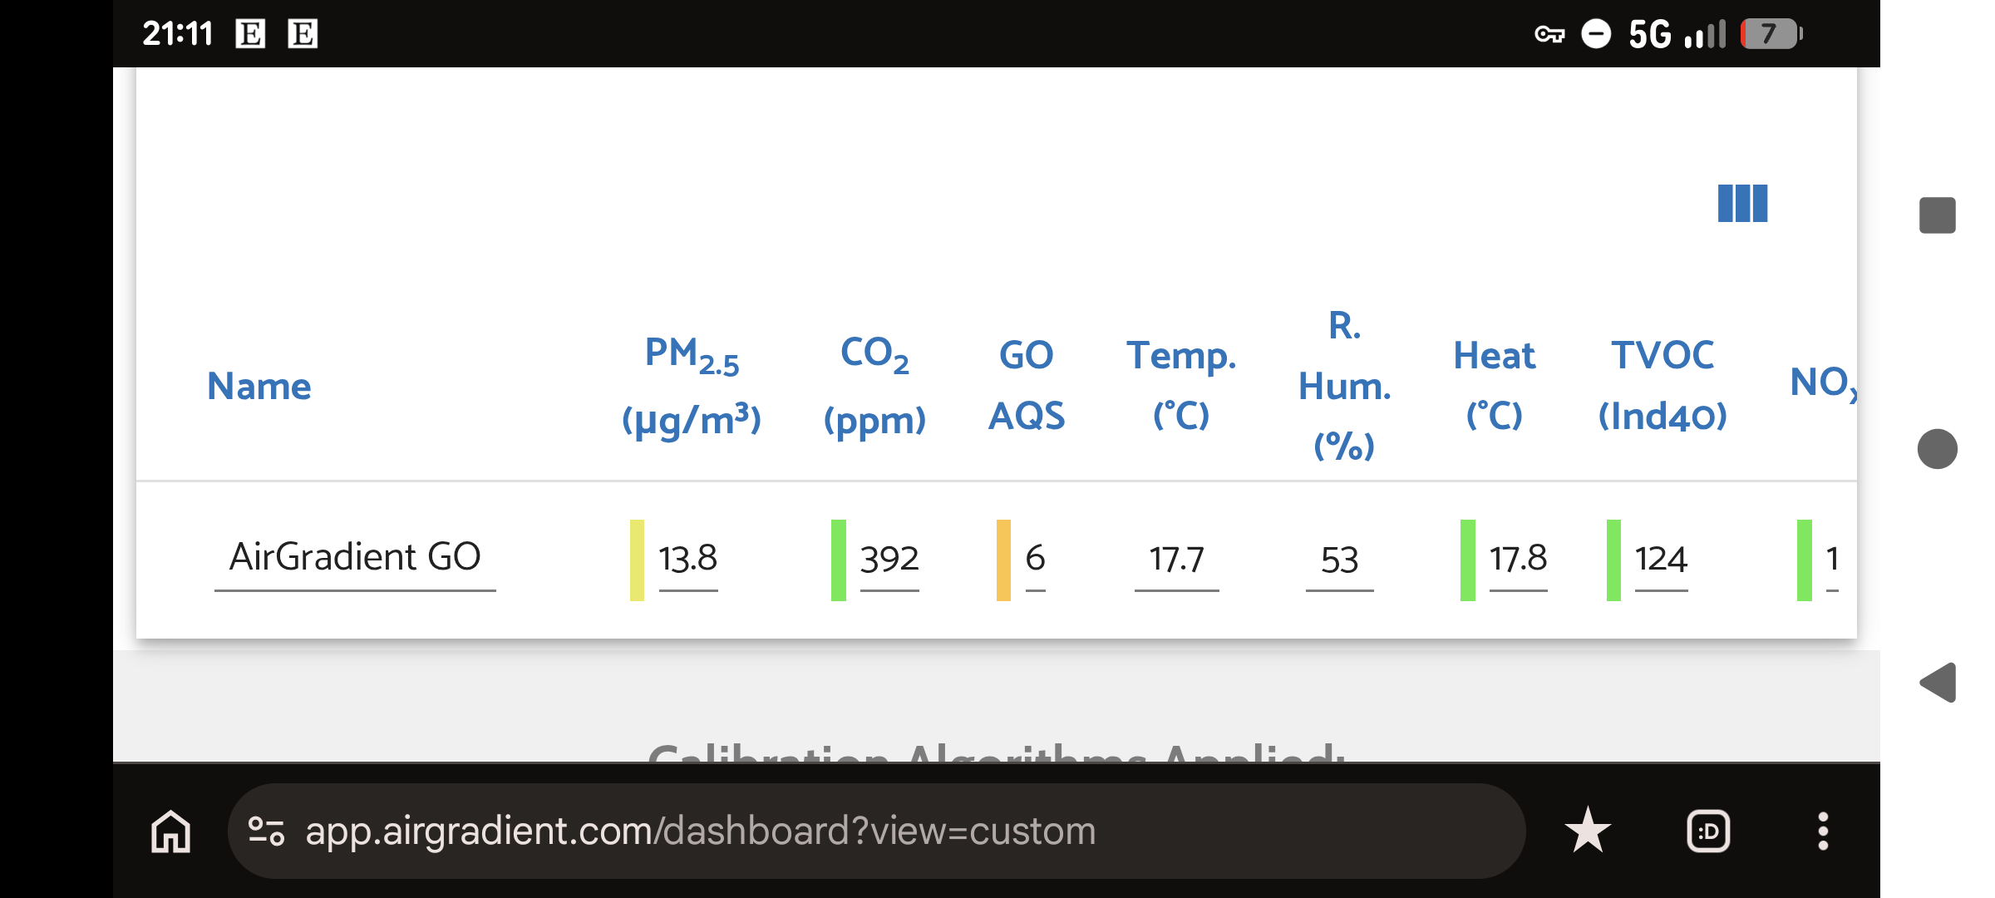
Task: Sort by the Name column header
Action: (259, 386)
